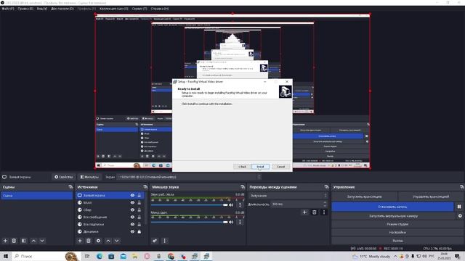This screenshot has height=261, width=465.
Task: Undock the Переходы между сценами panel float icon
Action: (326, 187)
